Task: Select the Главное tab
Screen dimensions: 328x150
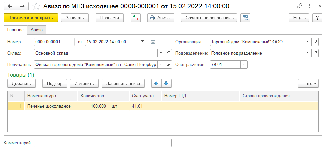Action: coord(15,30)
